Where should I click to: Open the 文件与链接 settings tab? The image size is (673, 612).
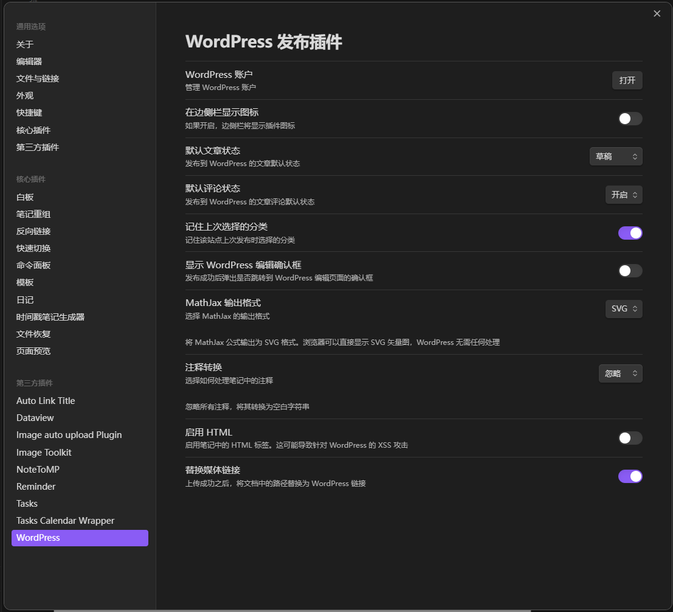click(80, 78)
